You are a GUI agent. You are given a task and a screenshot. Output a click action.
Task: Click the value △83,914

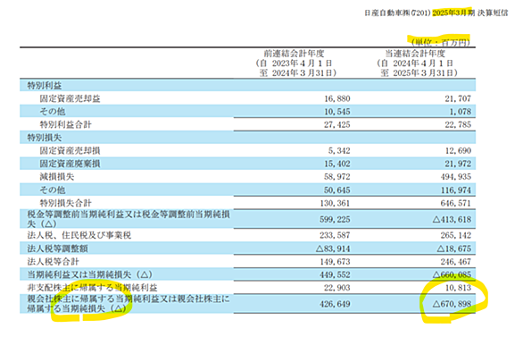[x=333, y=249]
